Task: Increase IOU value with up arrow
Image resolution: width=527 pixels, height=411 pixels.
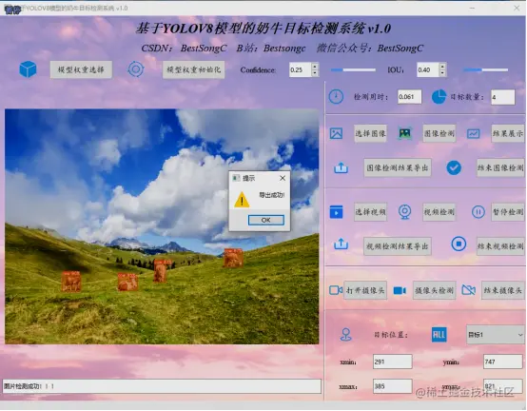Action: pos(442,67)
